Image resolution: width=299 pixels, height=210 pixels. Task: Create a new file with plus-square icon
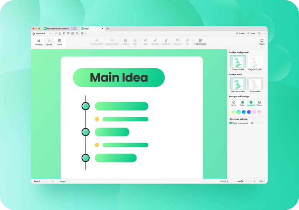[x=60, y=33]
